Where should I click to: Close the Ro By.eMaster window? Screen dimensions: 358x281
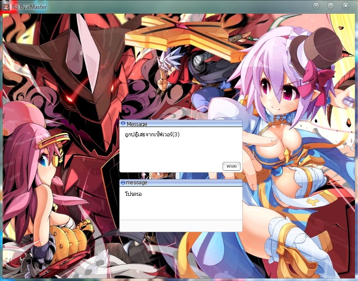(346, 6)
